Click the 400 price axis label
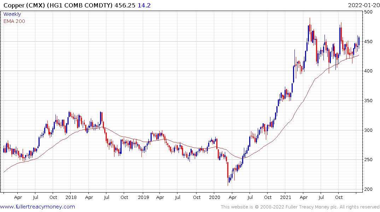380x212 pixels. coord(368,71)
